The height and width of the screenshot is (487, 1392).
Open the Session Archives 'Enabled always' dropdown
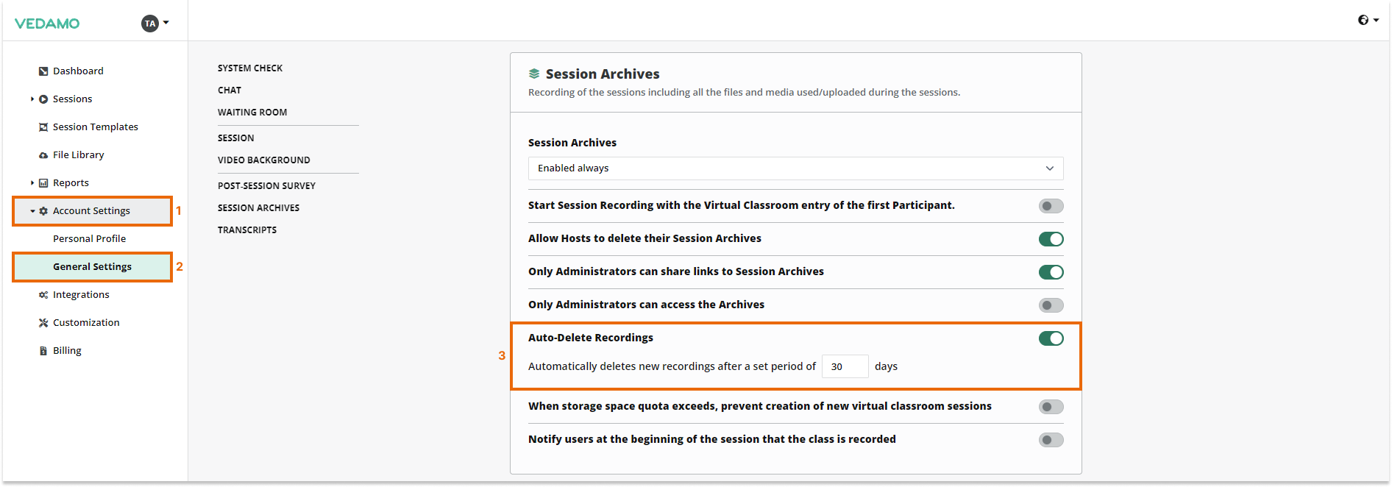(x=795, y=168)
